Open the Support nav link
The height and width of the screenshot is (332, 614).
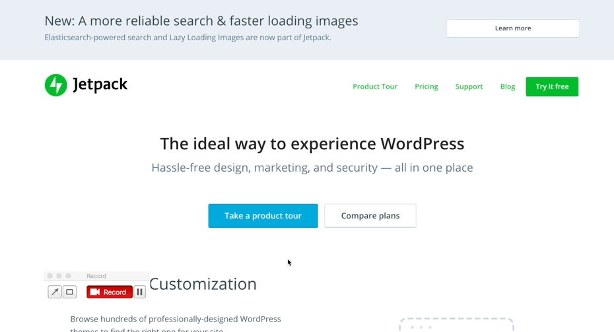pos(469,86)
